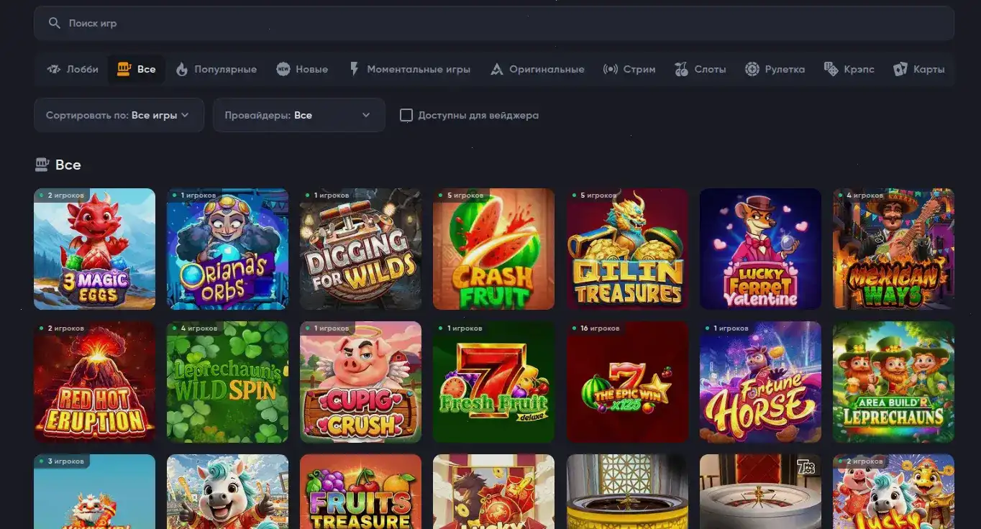This screenshot has height=529, width=981.
Task: Enable the Доступны для вейджера checkbox
Action: click(406, 115)
